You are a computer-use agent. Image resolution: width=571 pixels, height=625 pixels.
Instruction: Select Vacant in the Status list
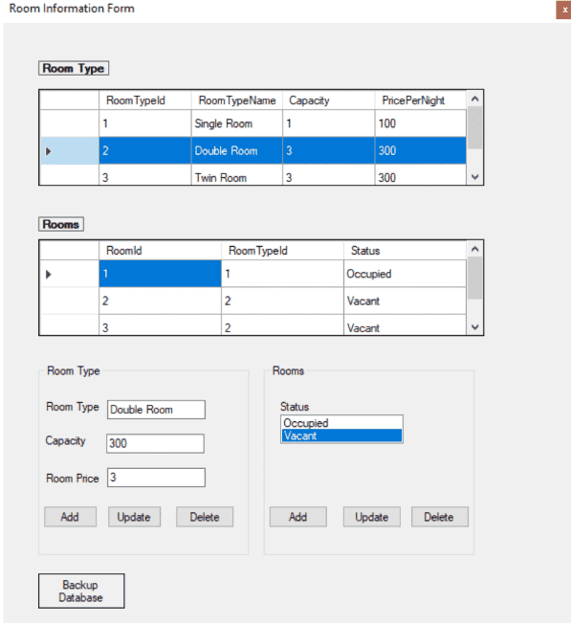point(341,435)
